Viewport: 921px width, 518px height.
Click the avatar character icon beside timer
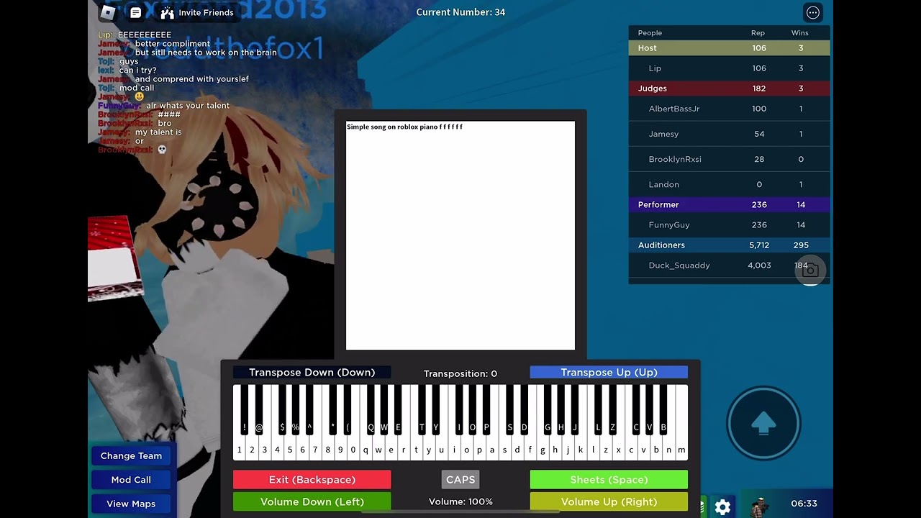click(758, 506)
